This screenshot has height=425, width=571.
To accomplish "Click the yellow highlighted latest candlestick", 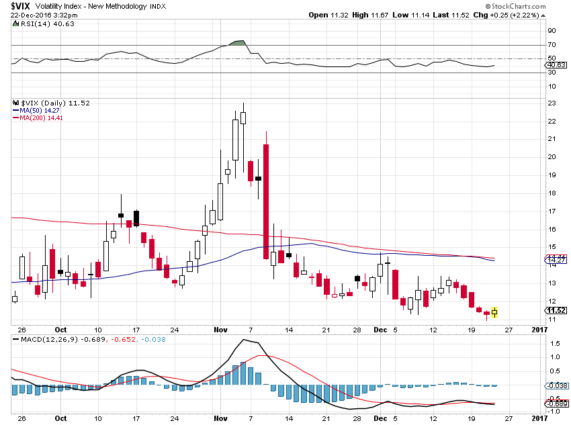I will [x=494, y=312].
